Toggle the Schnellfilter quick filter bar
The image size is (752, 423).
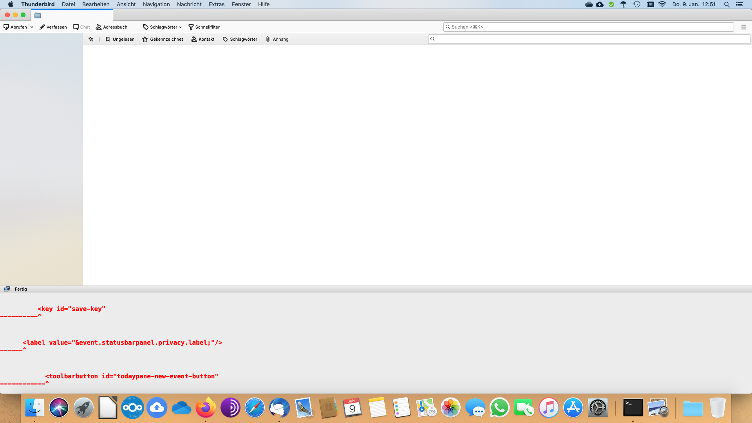tap(204, 27)
